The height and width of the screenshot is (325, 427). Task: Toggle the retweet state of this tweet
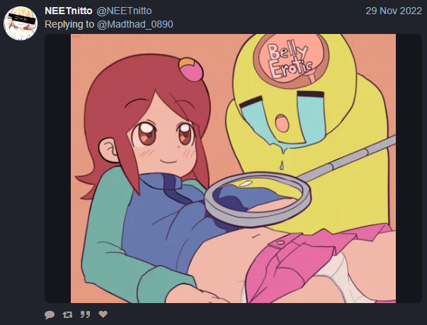(x=67, y=314)
